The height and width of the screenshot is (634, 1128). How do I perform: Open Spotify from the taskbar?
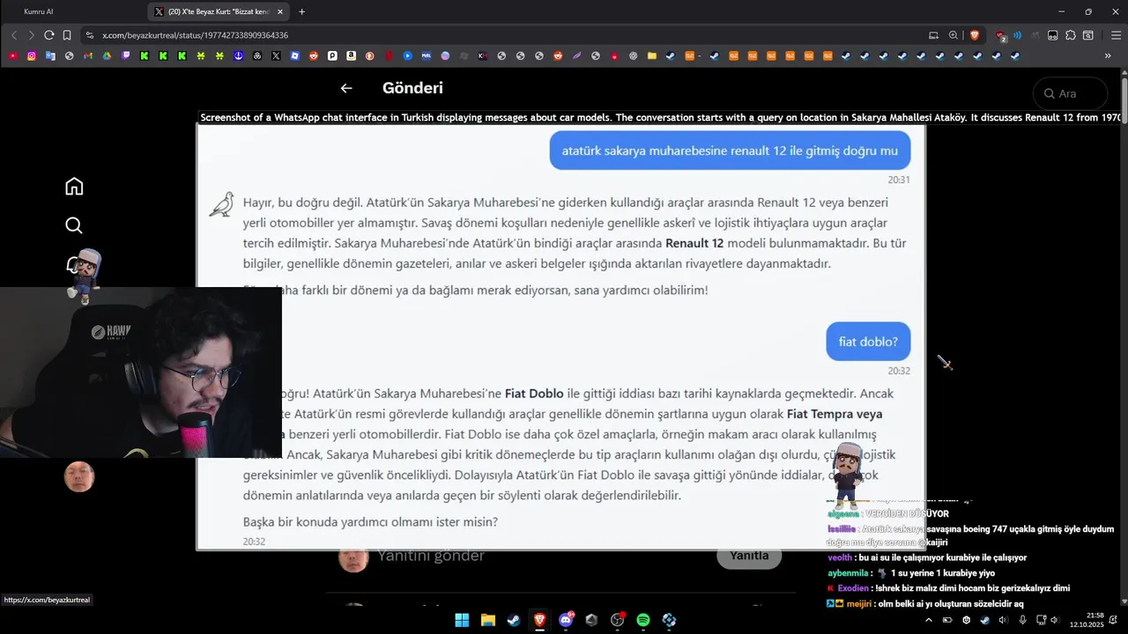click(643, 620)
